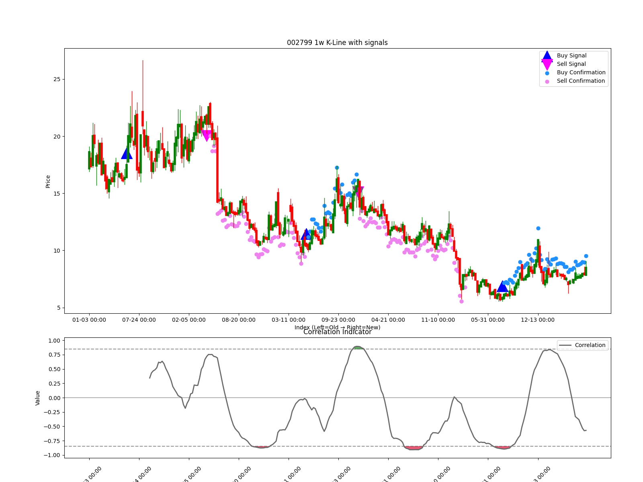Viewport: 643px width, 482px height.
Task: Click the isolated blue dot near price 12
Action: pyautogui.click(x=538, y=228)
